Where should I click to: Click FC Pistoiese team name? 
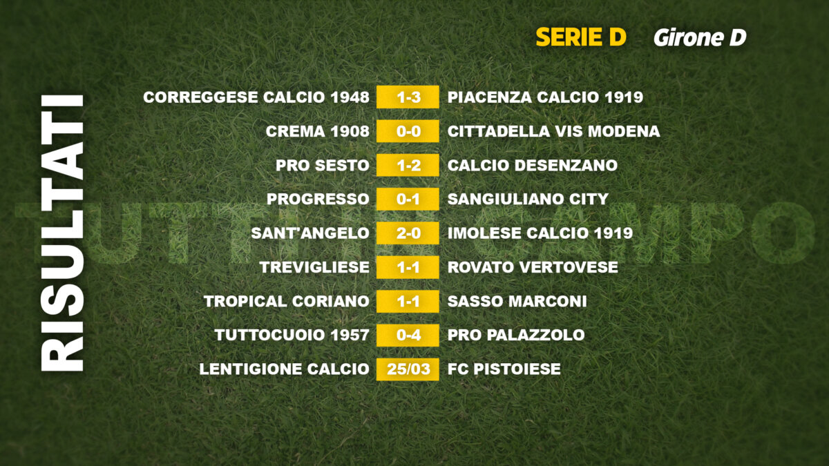point(504,369)
